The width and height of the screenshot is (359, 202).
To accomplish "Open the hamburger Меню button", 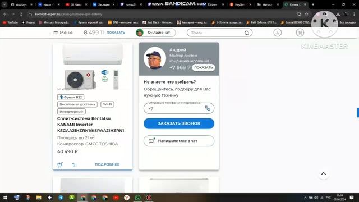I will [63, 33].
